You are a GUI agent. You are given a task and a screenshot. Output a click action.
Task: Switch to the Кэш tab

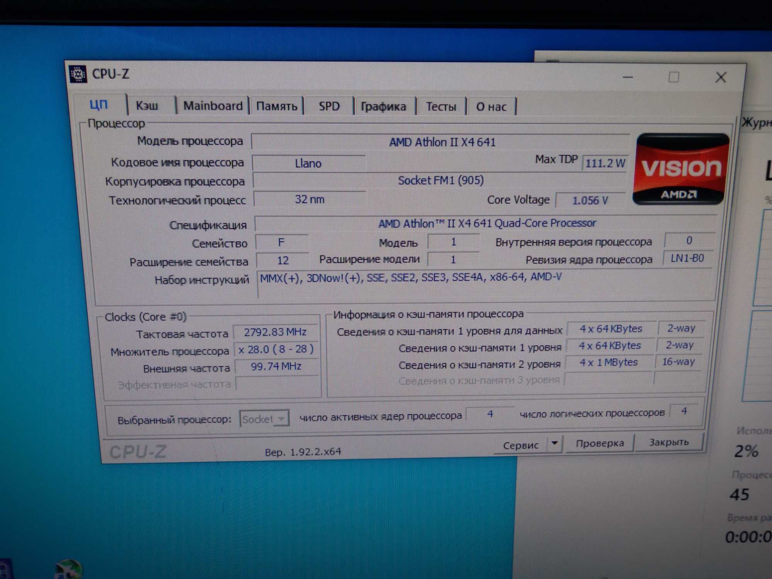147,105
